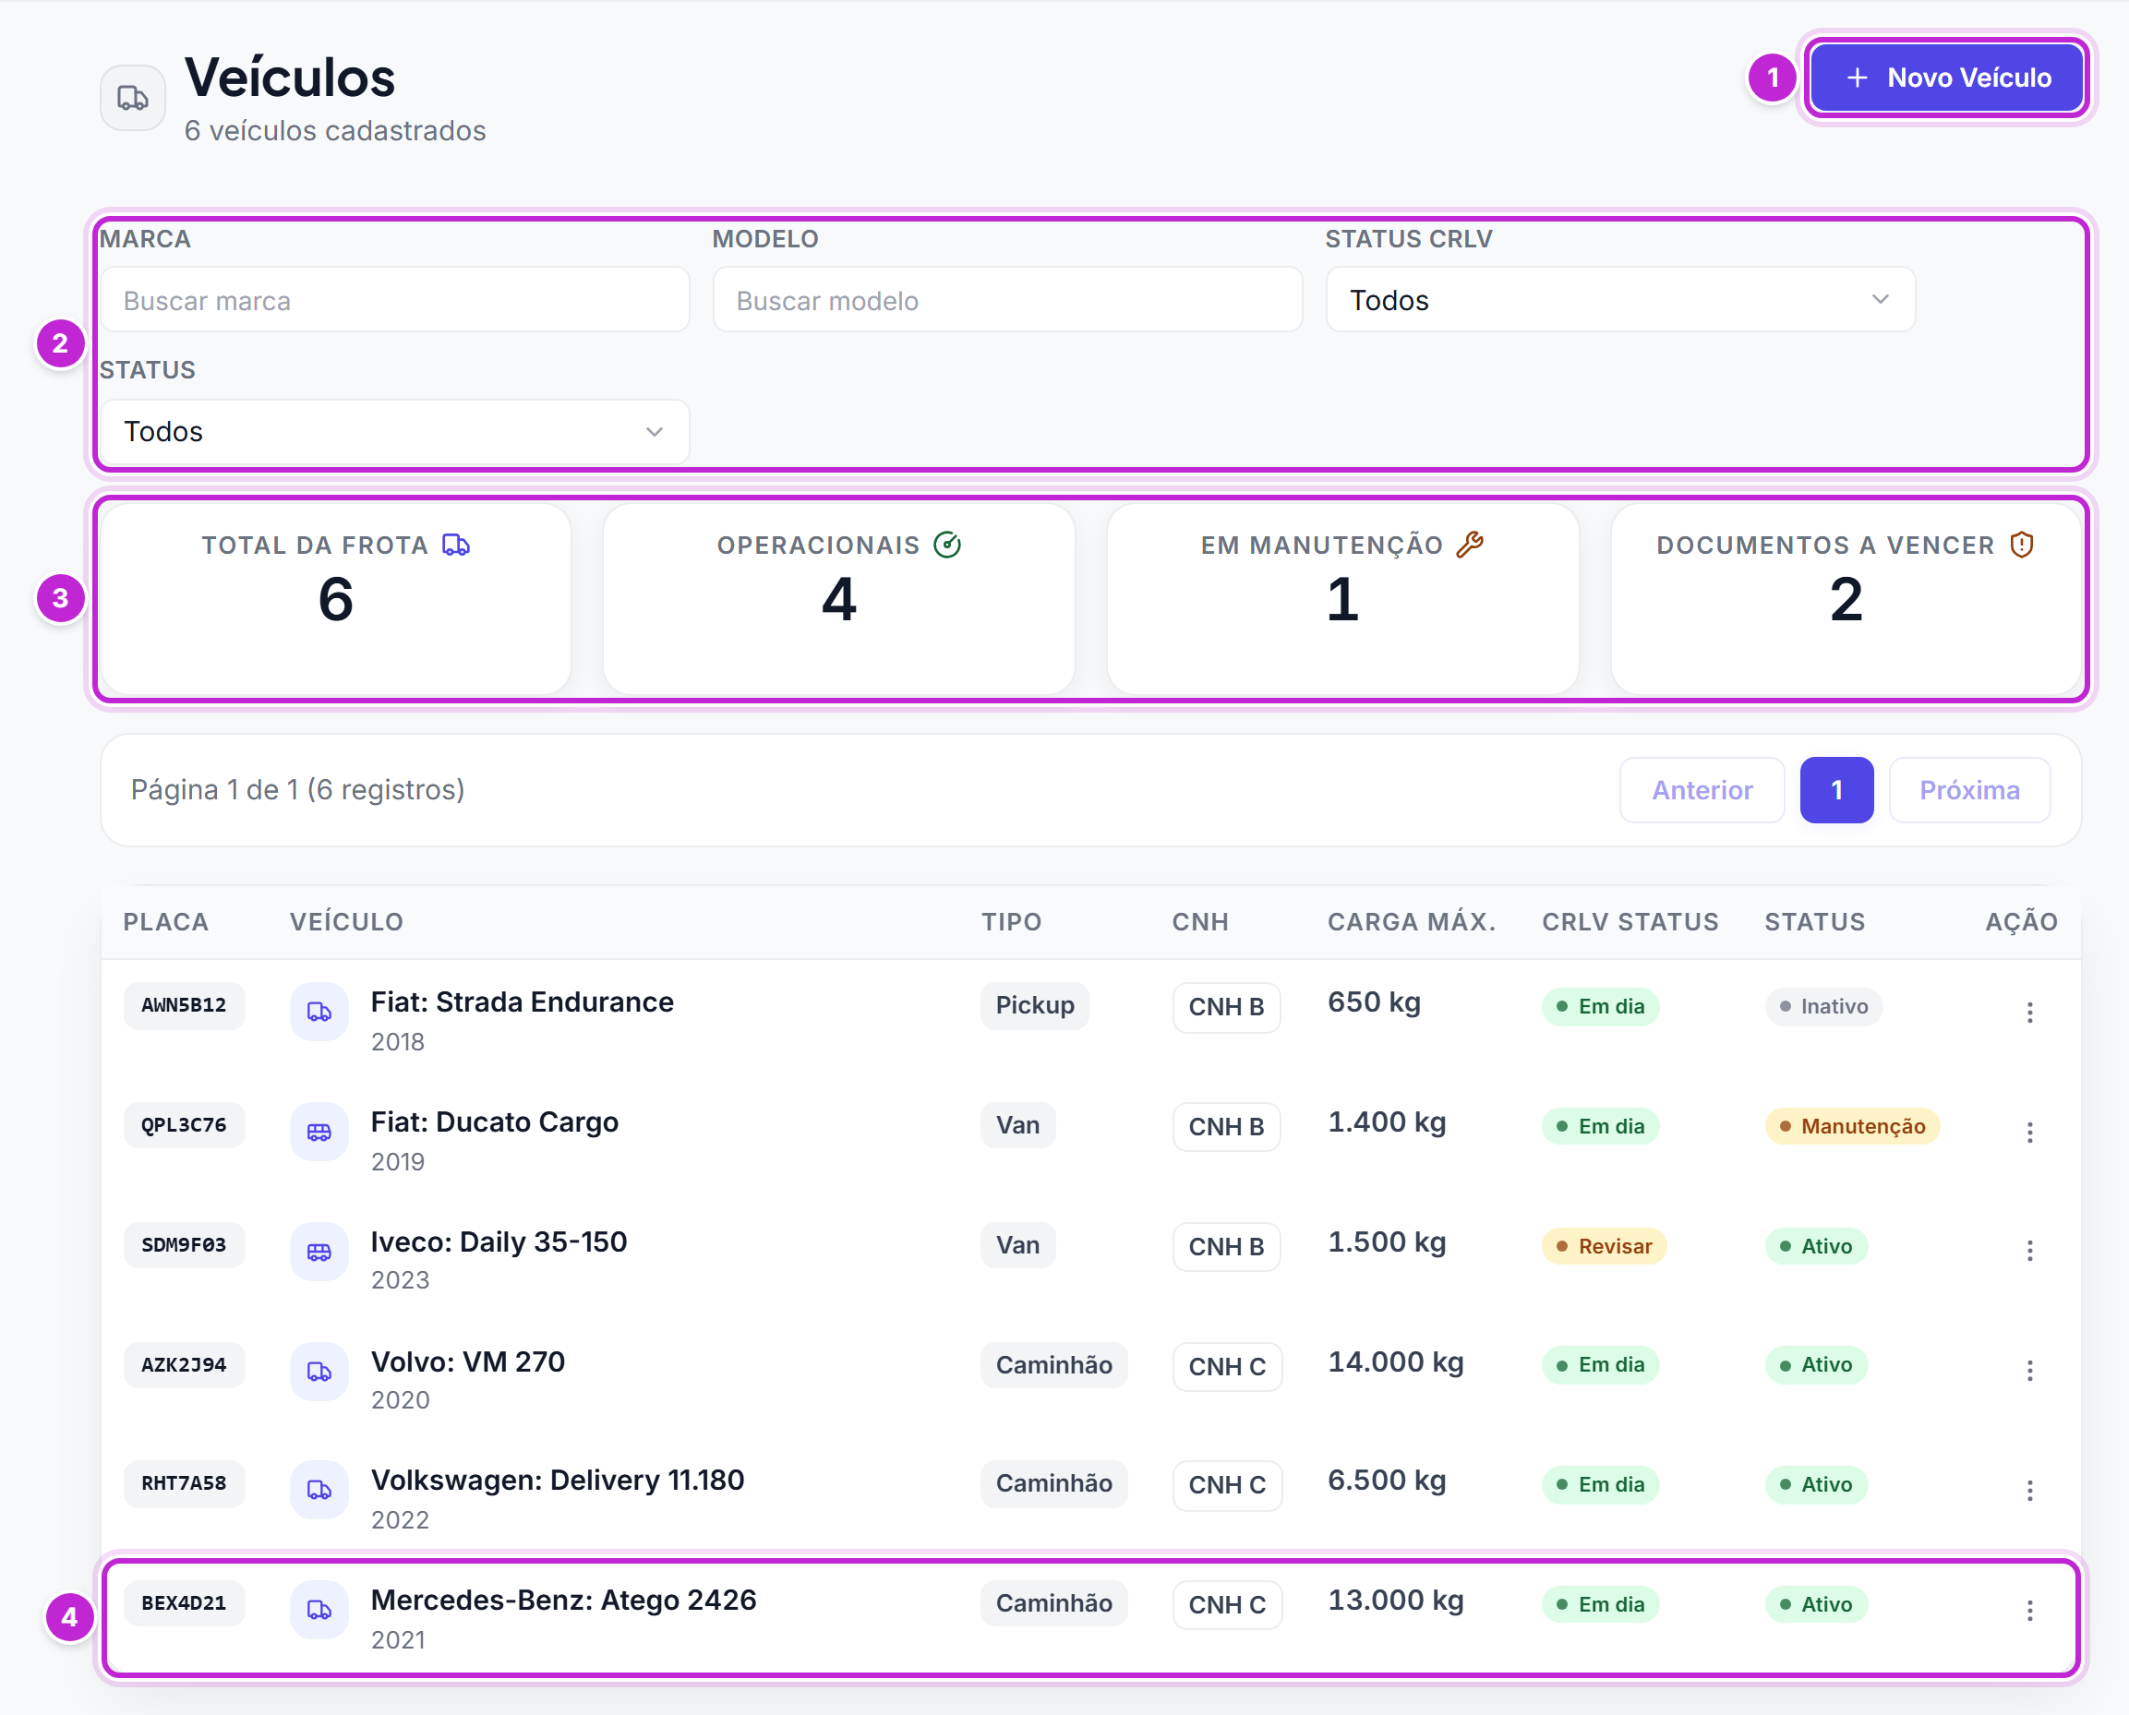Click the Manutenção status badge

point(1852,1126)
